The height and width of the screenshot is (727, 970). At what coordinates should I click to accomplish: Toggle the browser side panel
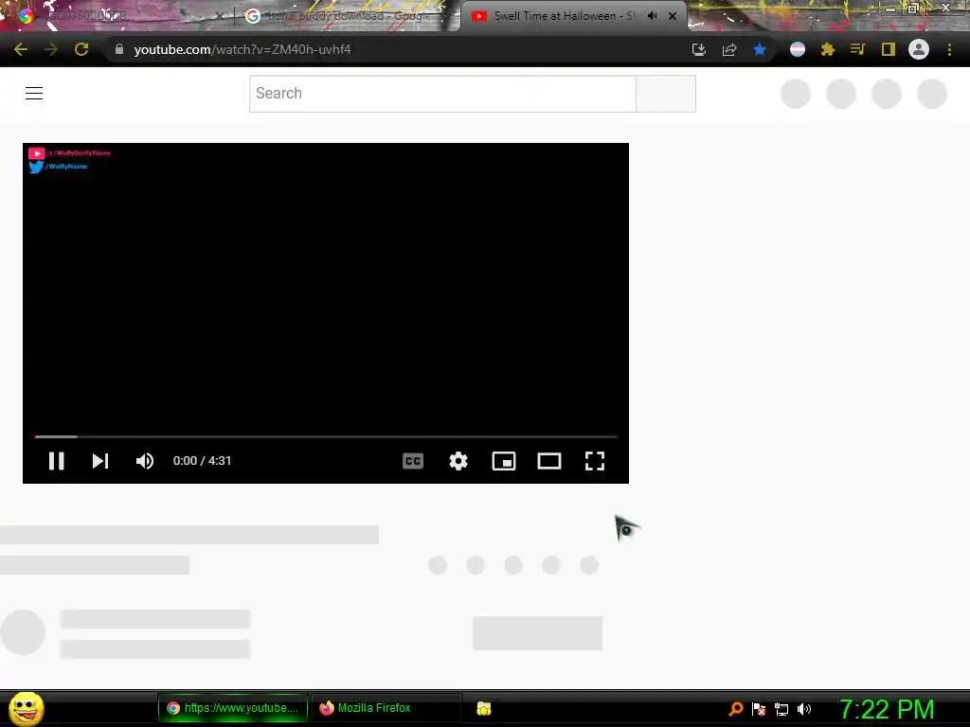coord(889,49)
